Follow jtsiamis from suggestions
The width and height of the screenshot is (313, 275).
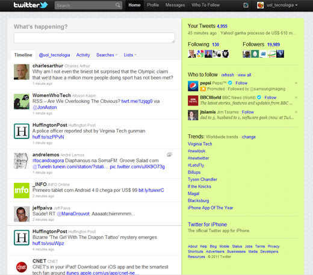[x=248, y=112]
